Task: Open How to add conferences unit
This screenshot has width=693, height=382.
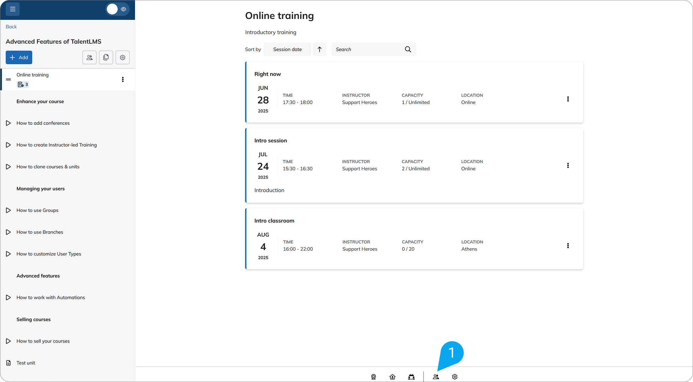Action: click(x=43, y=123)
